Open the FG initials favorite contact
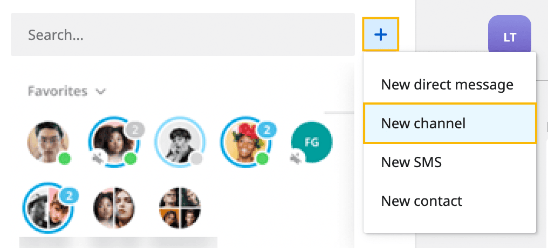 312,142
